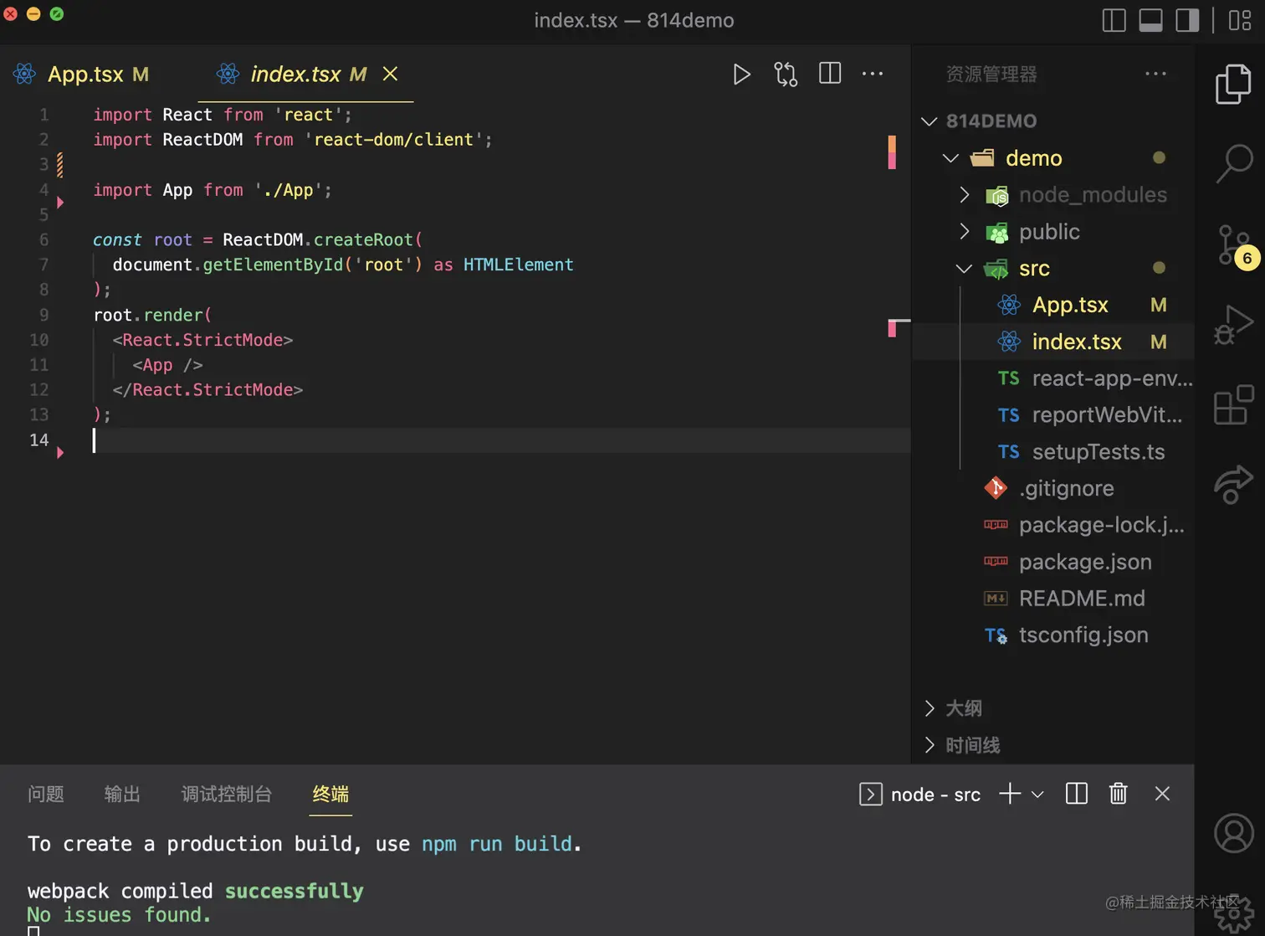Viewport: 1265px width, 936px height.
Task: Open Explorer panel more actions ellipsis
Action: pos(1155,74)
